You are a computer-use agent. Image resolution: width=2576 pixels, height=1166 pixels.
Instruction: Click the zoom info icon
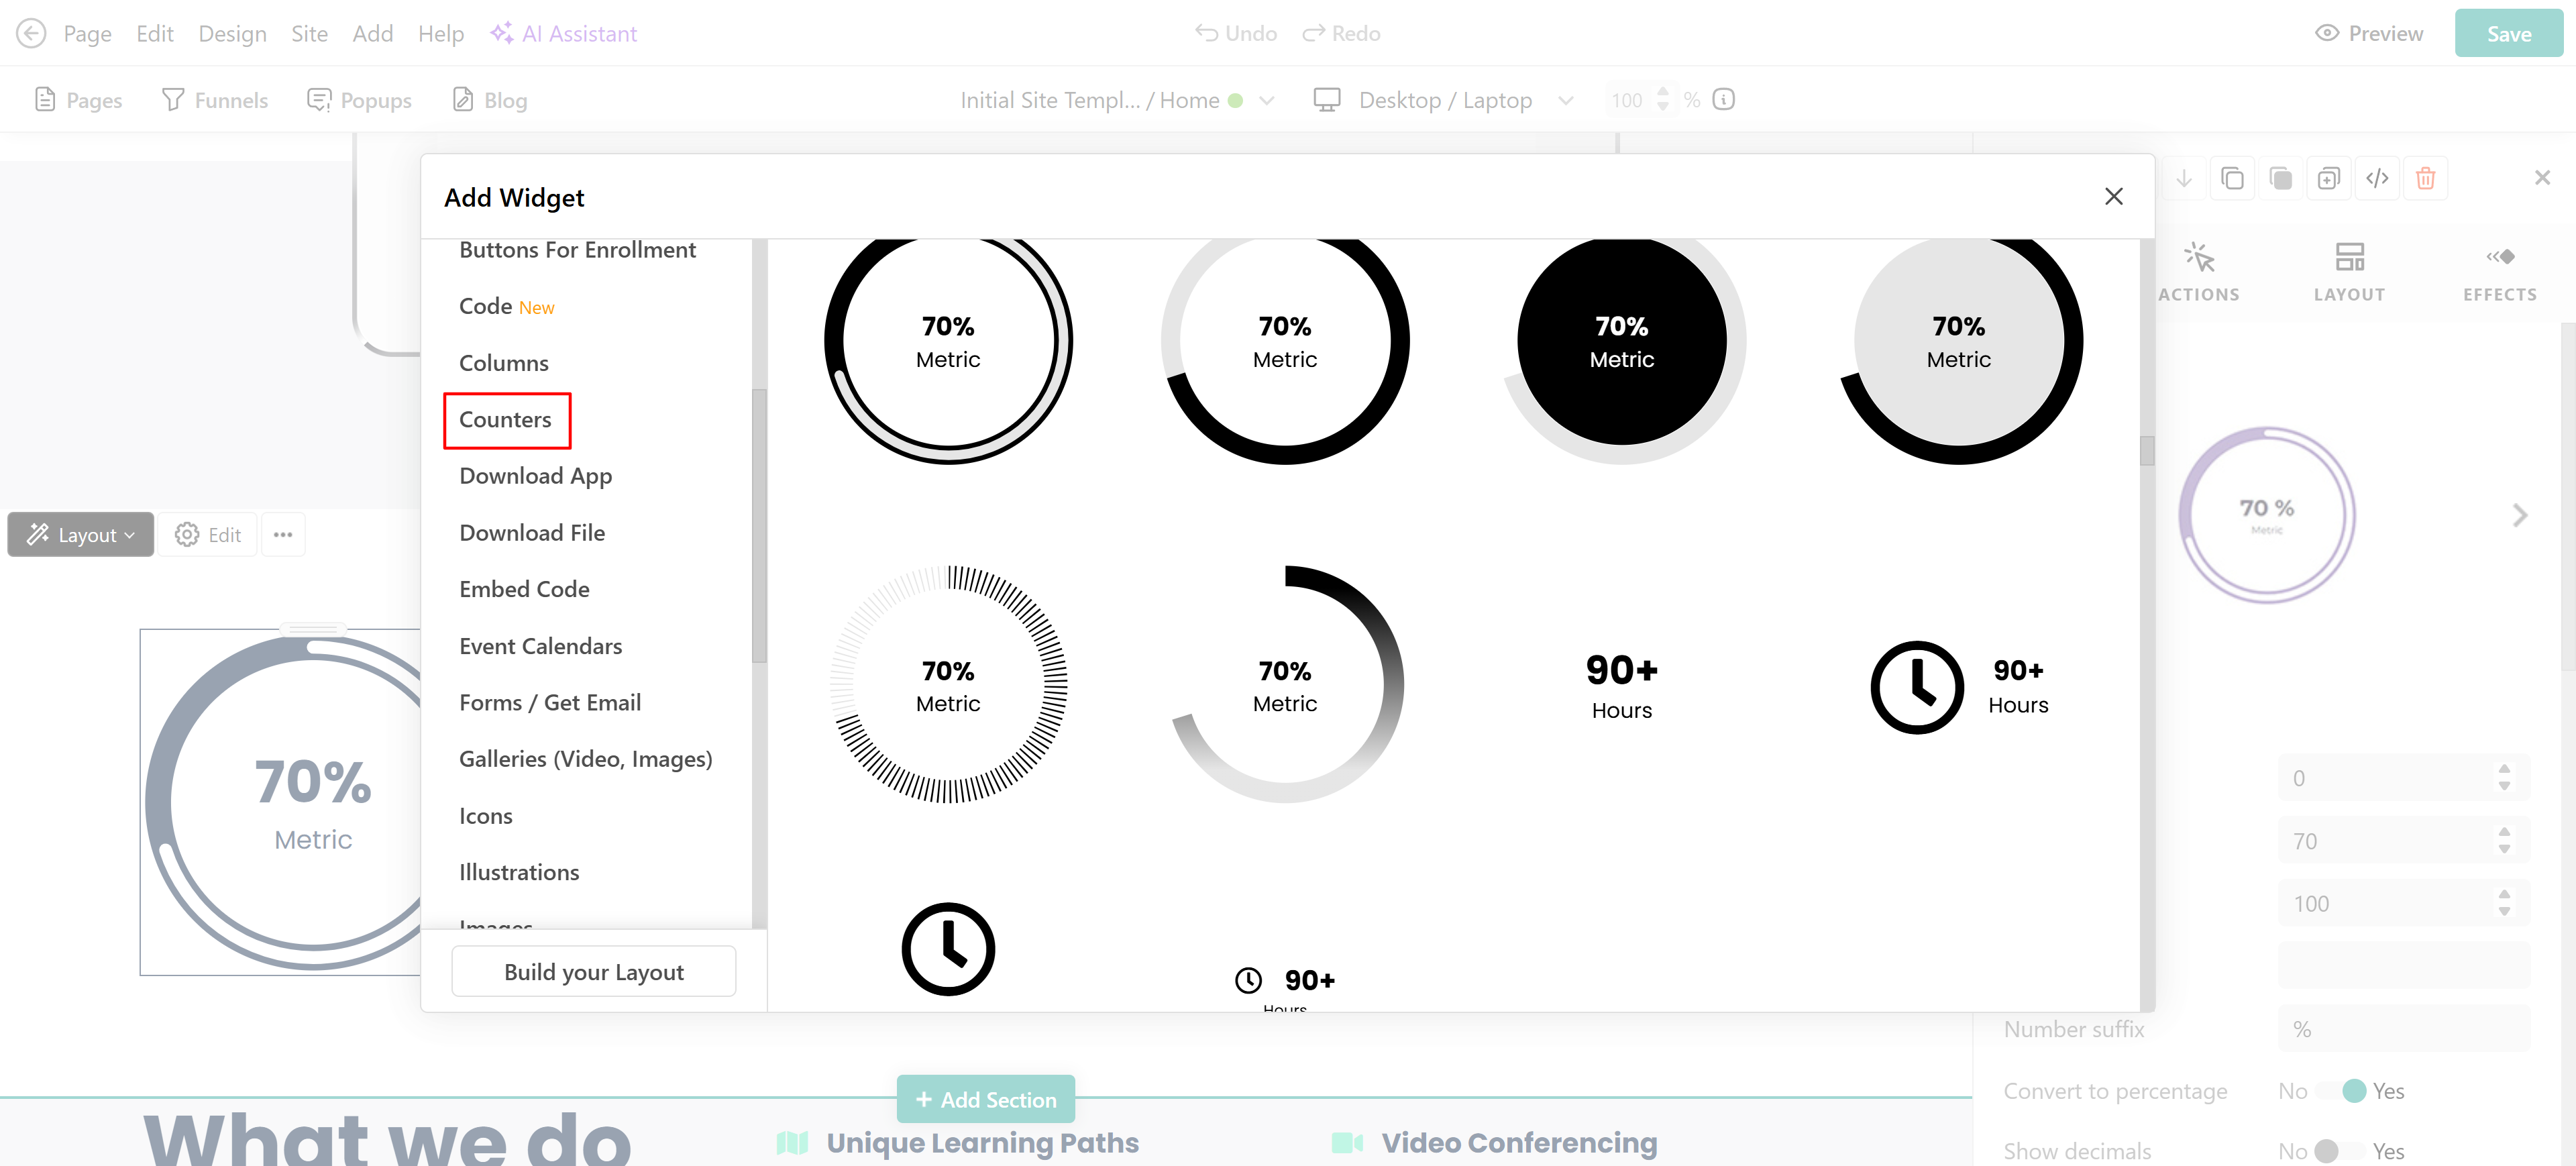pyautogui.click(x=1723, y=99)
